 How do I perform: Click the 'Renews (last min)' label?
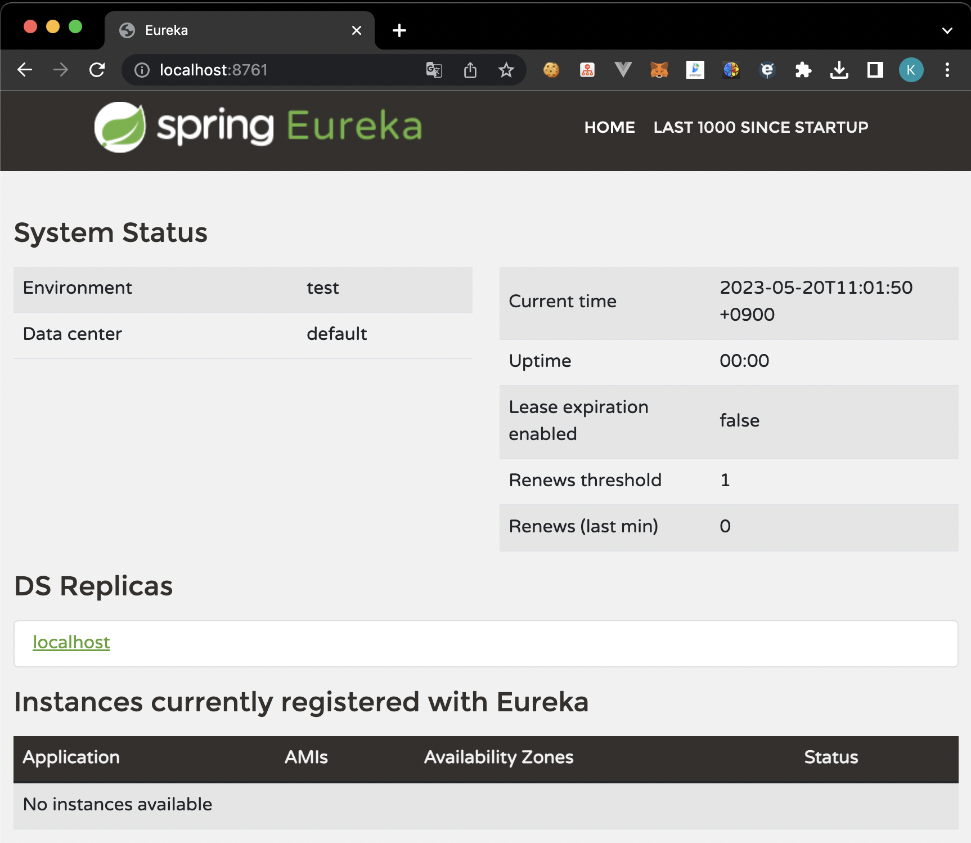(583, 526)
